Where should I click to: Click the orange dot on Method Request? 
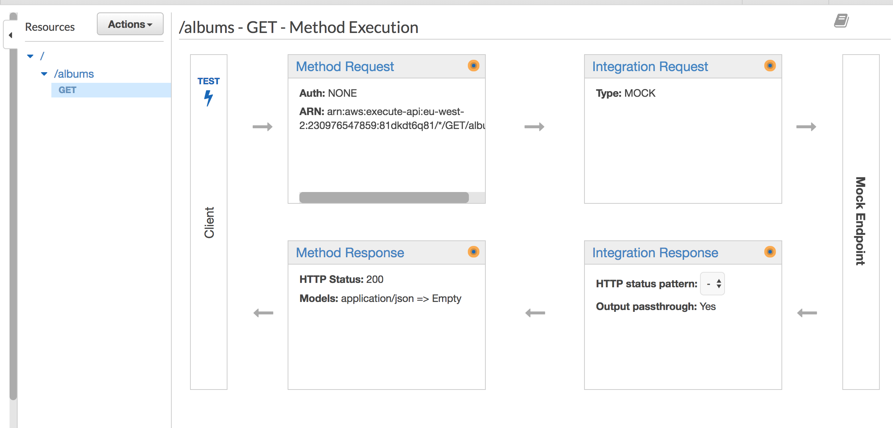473,66
